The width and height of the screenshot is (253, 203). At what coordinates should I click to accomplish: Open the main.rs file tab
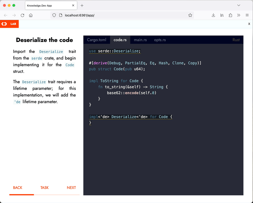140,40
